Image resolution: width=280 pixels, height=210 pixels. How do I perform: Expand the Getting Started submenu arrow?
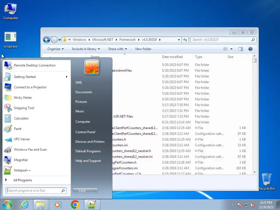pos(67,77)
